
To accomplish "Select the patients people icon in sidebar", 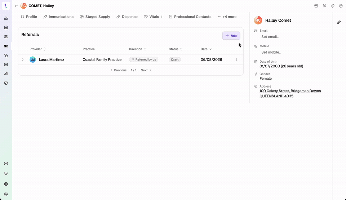I will click(6, 46).
